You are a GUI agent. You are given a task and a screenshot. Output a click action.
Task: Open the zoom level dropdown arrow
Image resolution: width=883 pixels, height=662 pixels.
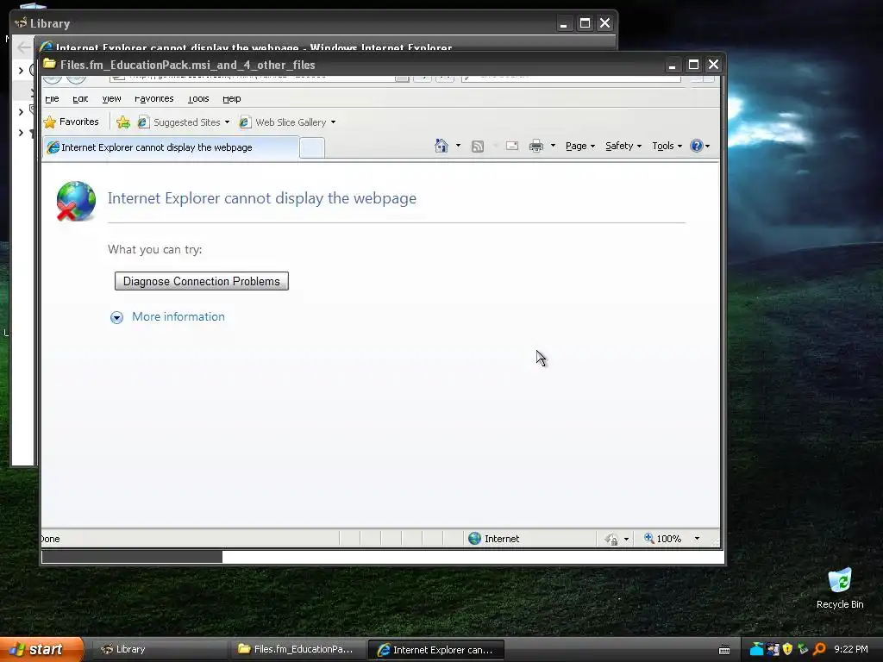[x=697, y=539]
